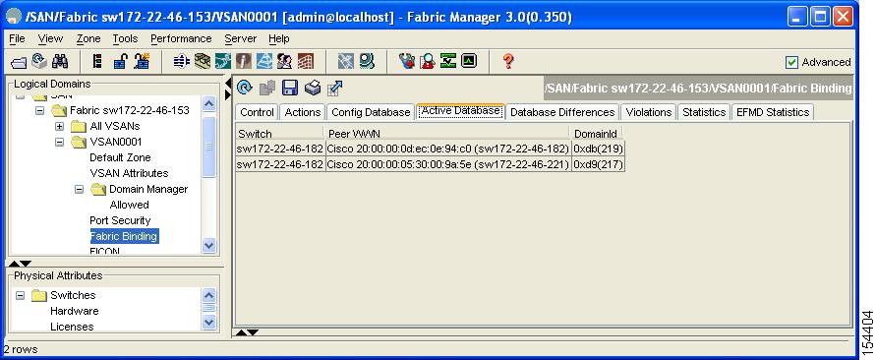Click the red brick wall toolbar icon
Screen dimensions: 876x360
pyautogui.click(x=306, y=62)
